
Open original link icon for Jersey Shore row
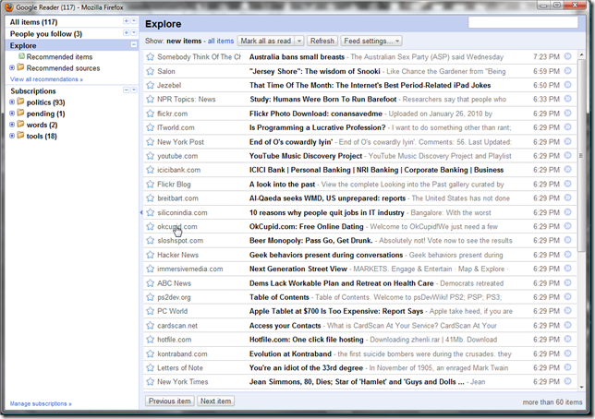pyautogui.click(x=567, y=70)
